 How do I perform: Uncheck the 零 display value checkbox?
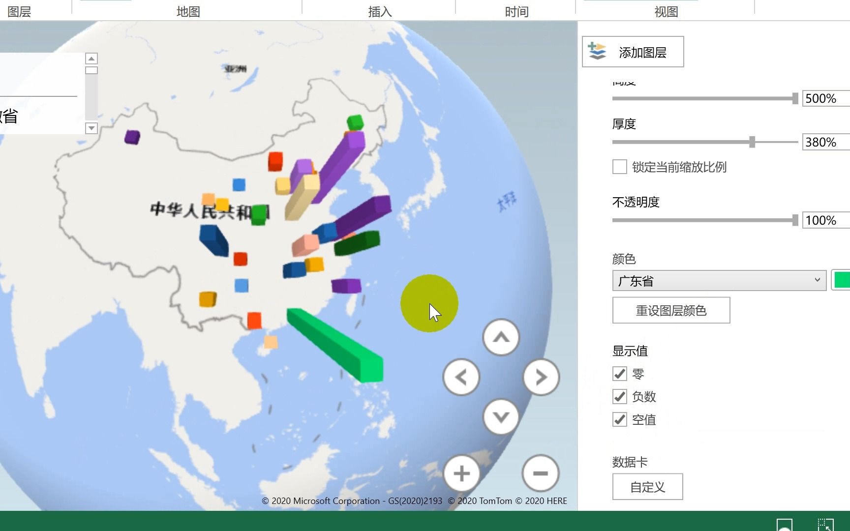coord(620,374)
